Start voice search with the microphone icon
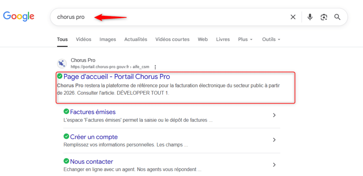 pos(310,17)
